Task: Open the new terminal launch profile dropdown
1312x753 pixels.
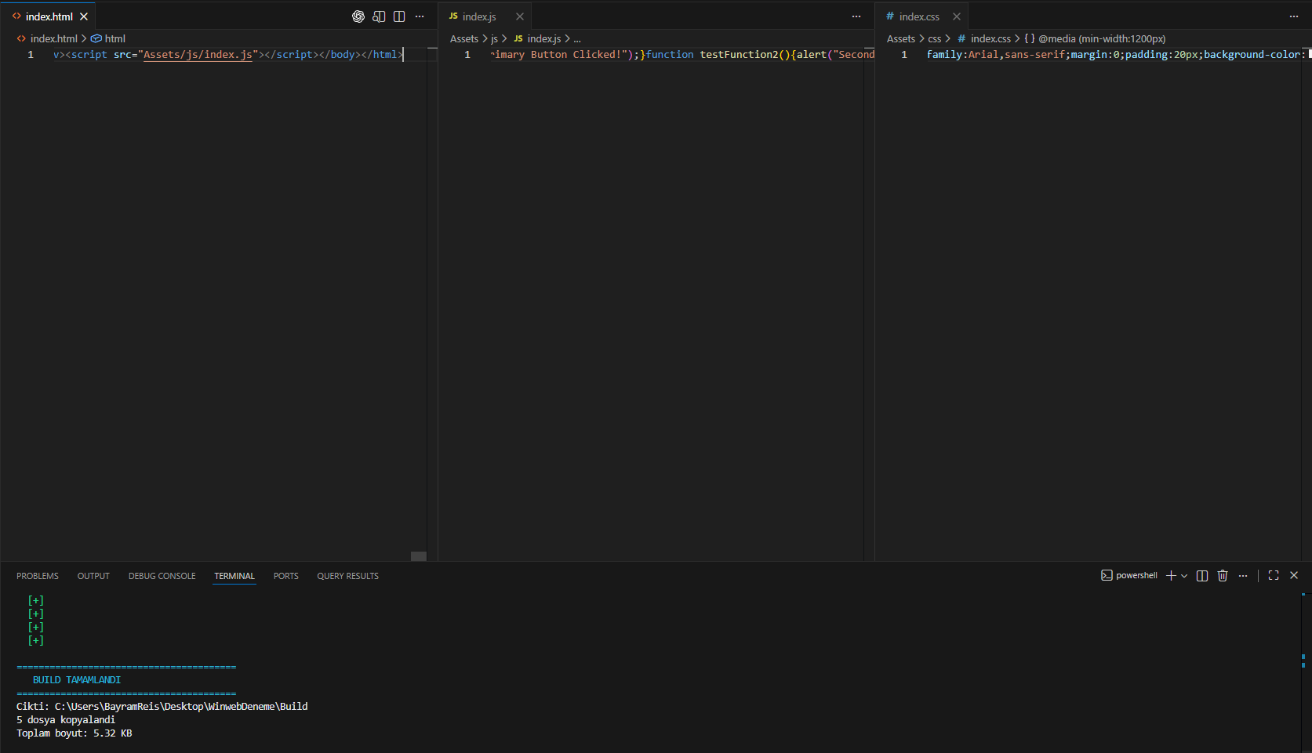Action: click(1184, 575)
